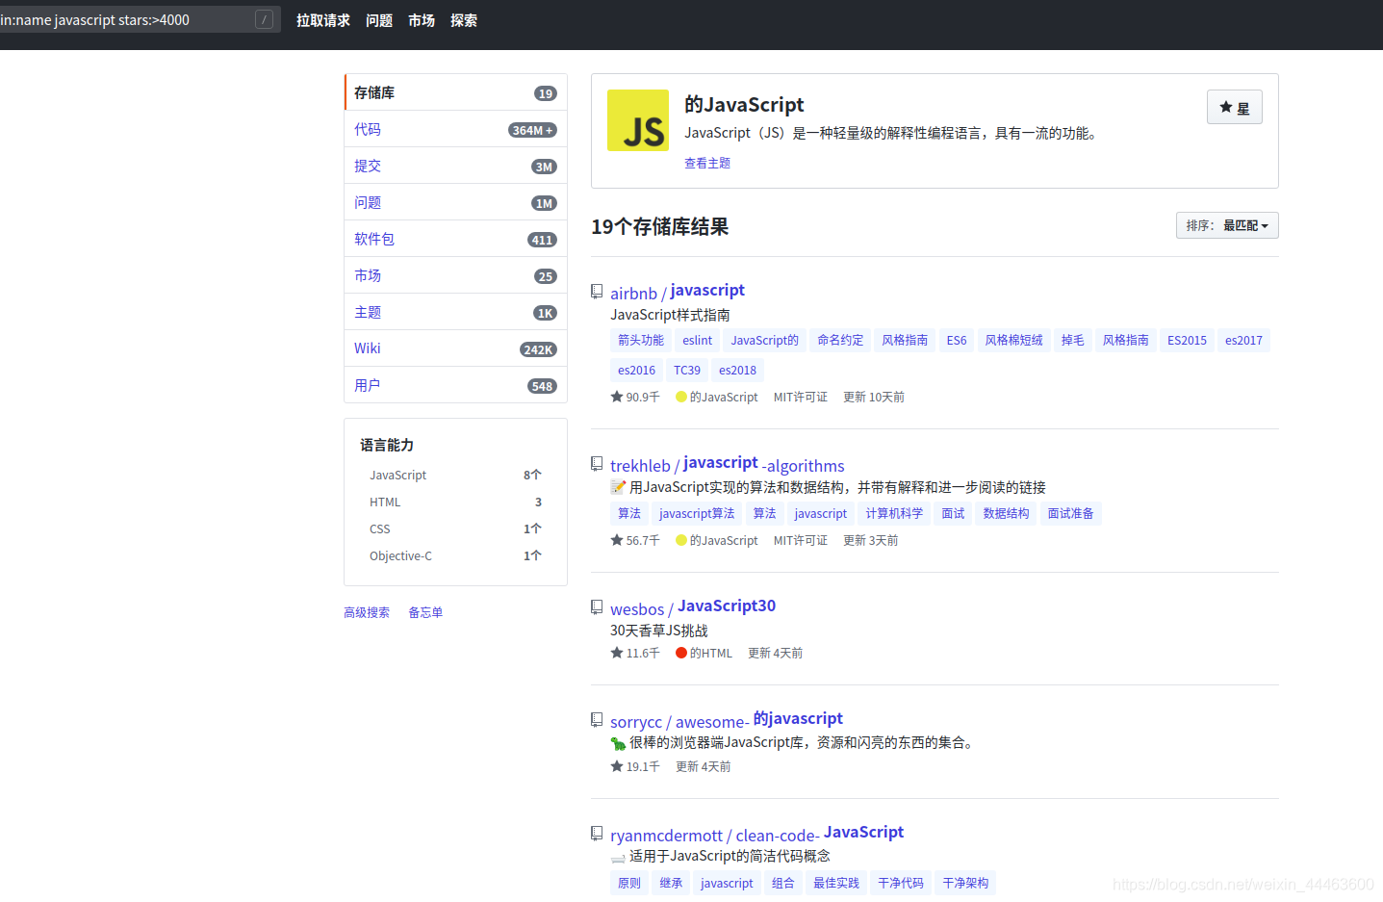
Task: Click the es2016 topic tag
Action: [x=636, y=370]
